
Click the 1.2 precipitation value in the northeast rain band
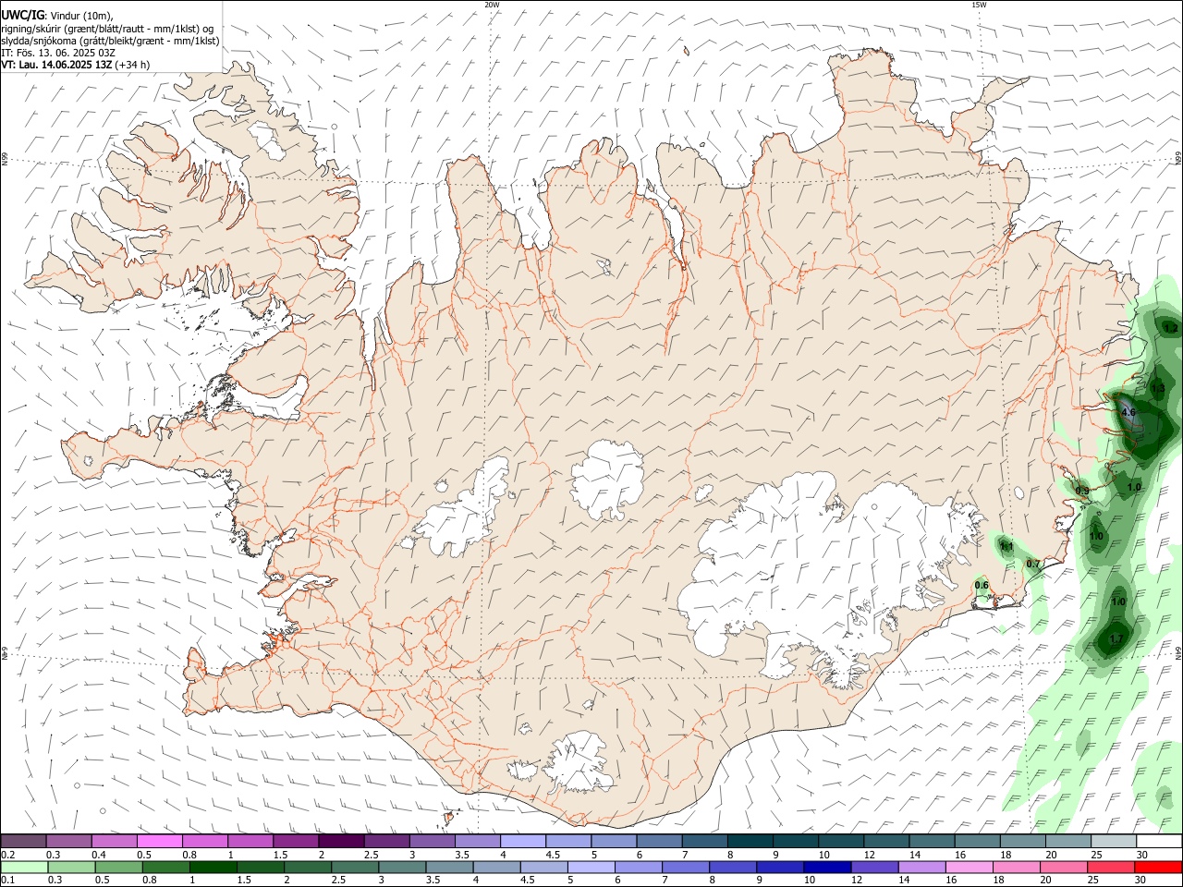pos(1171,328)
